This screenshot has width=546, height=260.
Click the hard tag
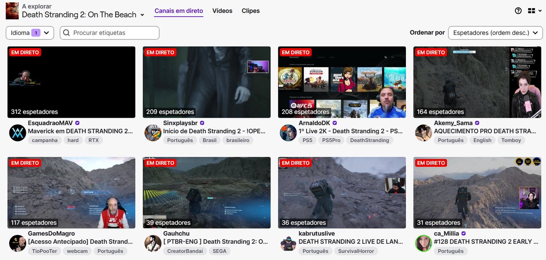(73, 140)
